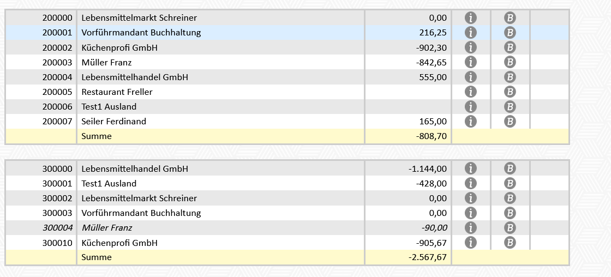The width and height of the screenshot is (611, 277).
Task: Click the Summe total -808,70
Action: click(431, 136)
